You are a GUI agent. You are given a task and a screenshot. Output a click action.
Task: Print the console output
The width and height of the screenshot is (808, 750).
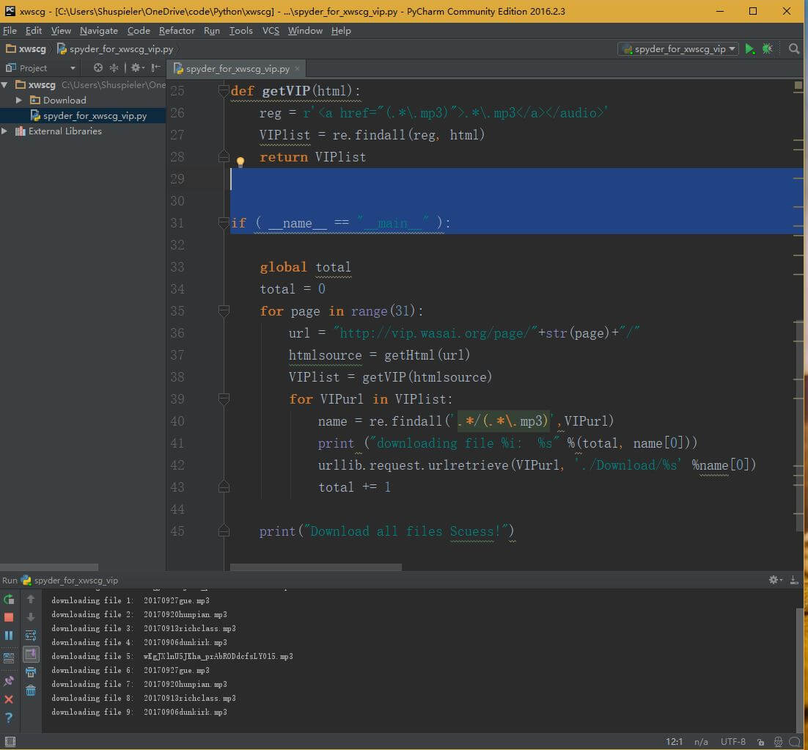pos(31,672)
